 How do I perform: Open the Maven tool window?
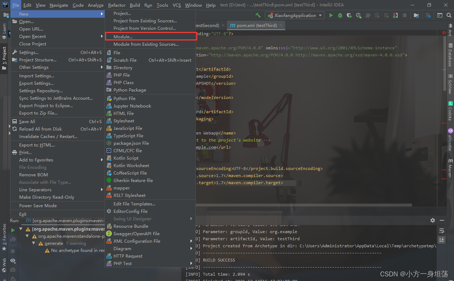tap(450, 168)
